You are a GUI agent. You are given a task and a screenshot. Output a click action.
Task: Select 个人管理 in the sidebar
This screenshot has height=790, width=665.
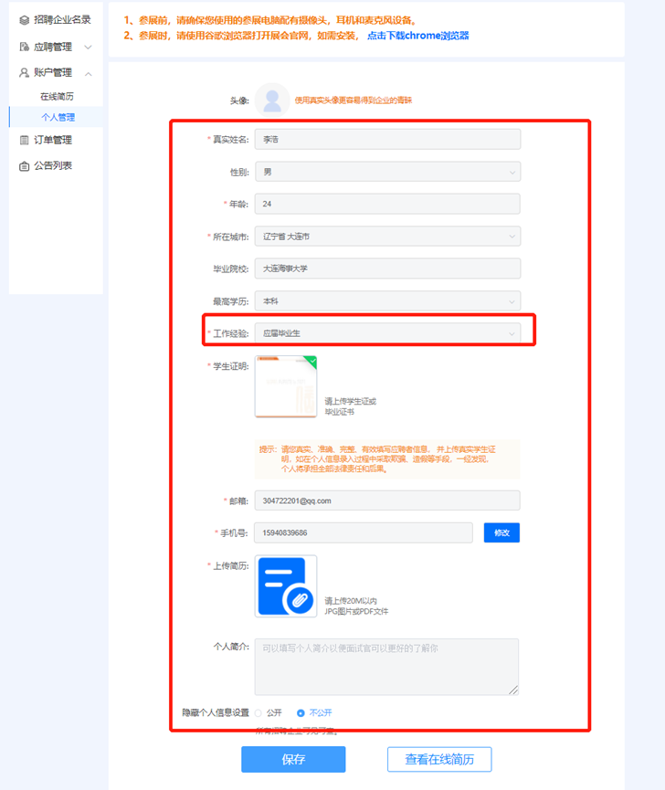pyautogui.click(x=58, y=117)
